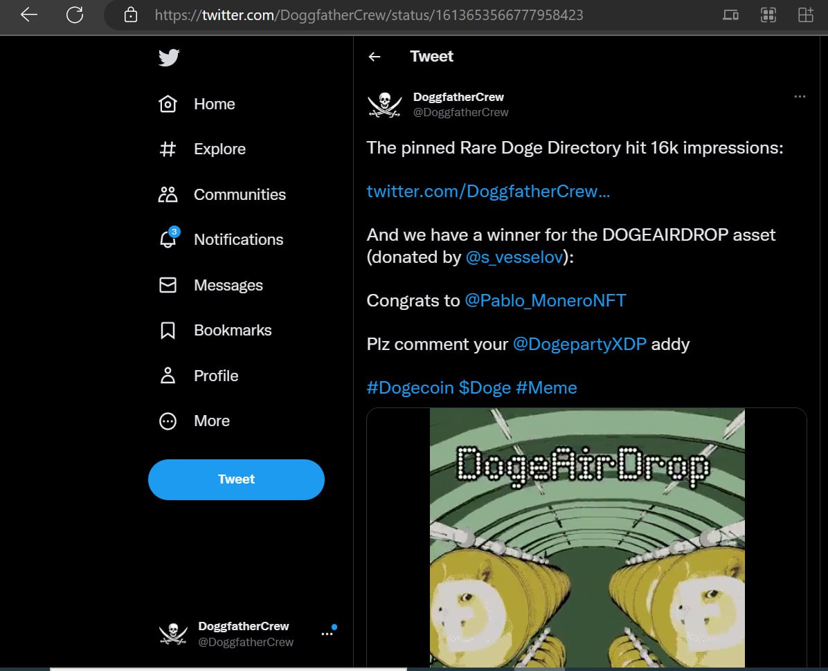Viewport: 828px width, 671px height.
Task: Click the browser address bar URL
Action: coord(369,15)
